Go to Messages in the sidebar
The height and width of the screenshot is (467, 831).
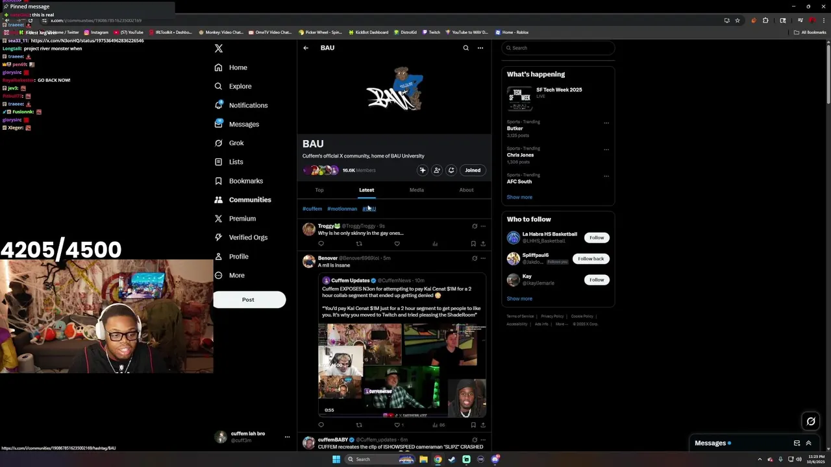point(236,124)
